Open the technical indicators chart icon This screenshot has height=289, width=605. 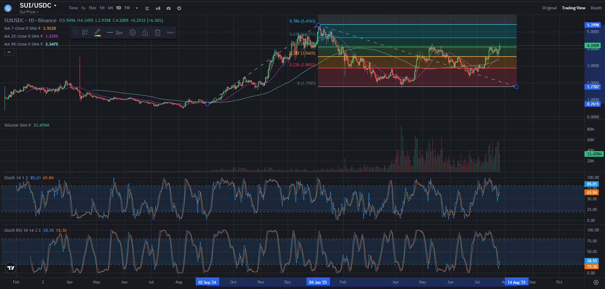click(147, 8)
